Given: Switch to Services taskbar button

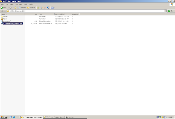Looking at the screenshot, I should (76, 117).
